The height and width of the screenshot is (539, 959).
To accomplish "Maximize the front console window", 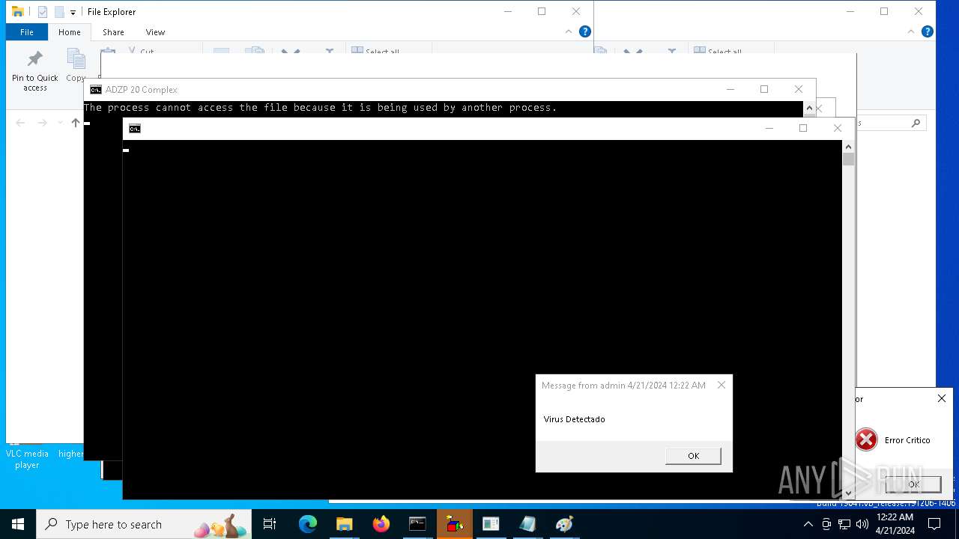I will coord(803,128).
